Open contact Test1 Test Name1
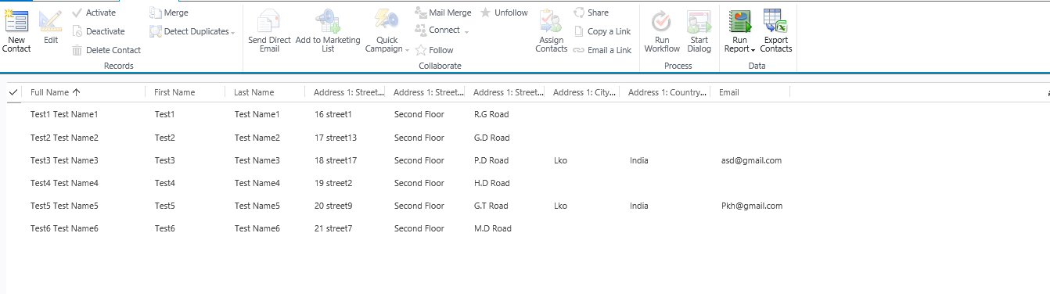This screenshot has height=294, width=1050. tap(64, 114)
